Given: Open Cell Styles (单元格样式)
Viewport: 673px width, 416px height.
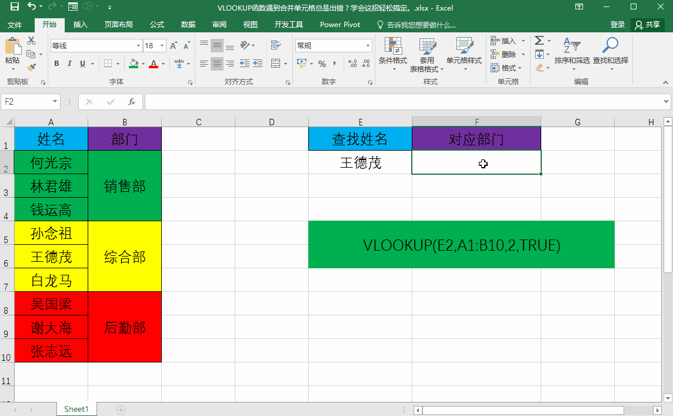Looking at the screenshot, I should 464,54.
